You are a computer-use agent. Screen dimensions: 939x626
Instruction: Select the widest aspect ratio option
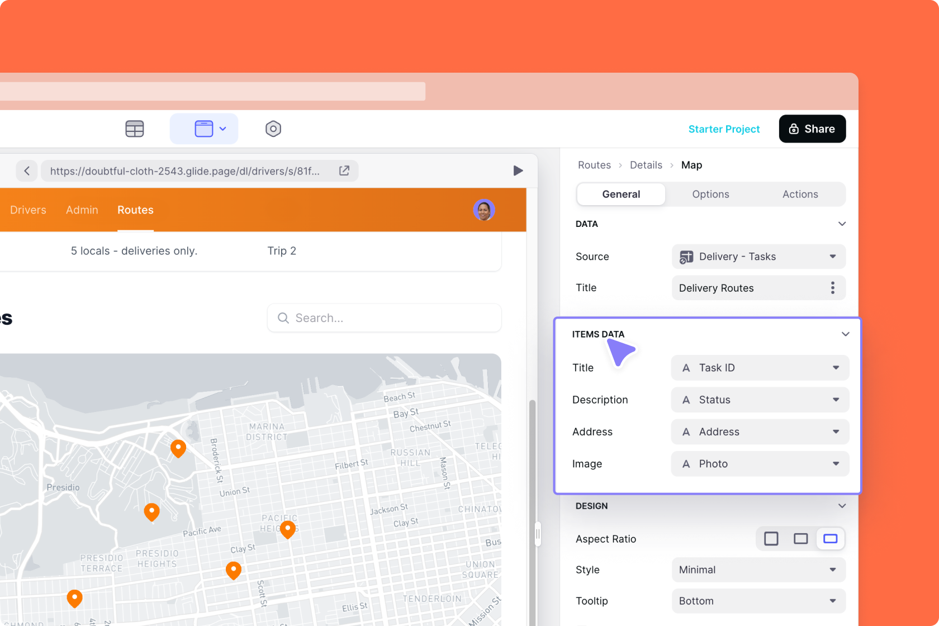pos(830,539)
